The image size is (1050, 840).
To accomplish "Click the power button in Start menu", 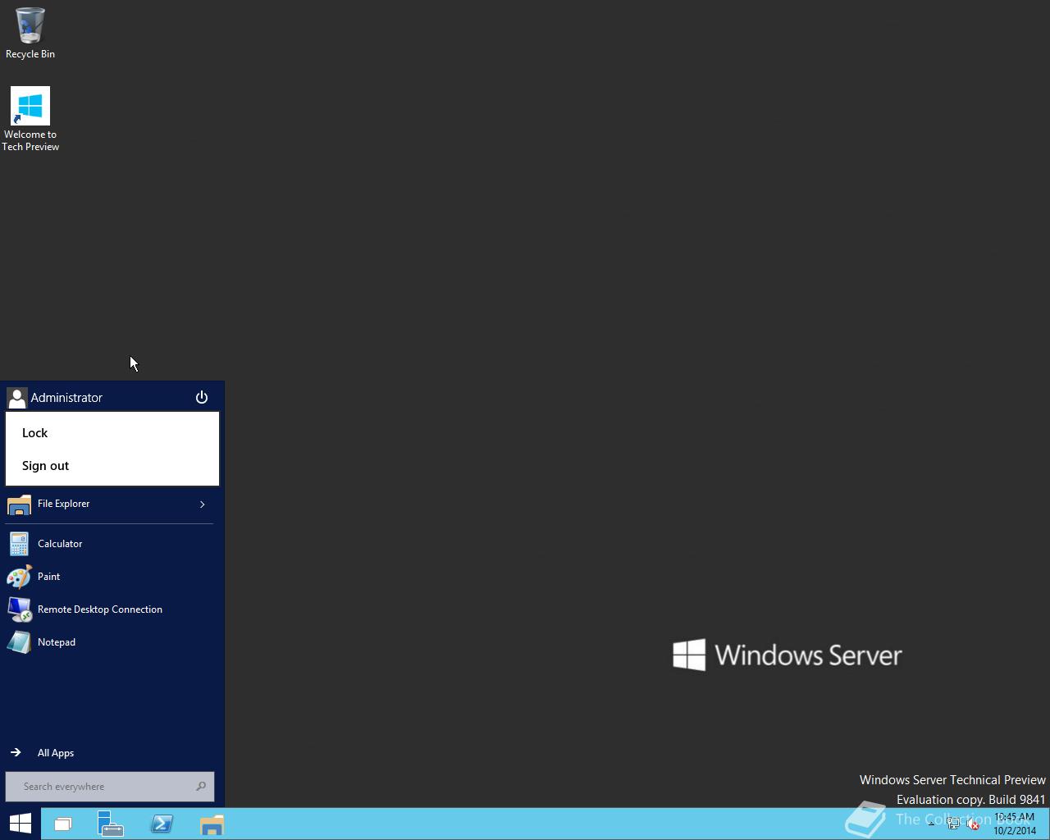I will [x=202, y=397].
